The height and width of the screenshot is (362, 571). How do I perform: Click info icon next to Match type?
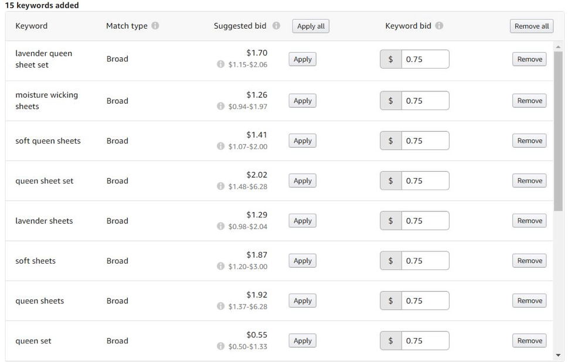[155, 26]
